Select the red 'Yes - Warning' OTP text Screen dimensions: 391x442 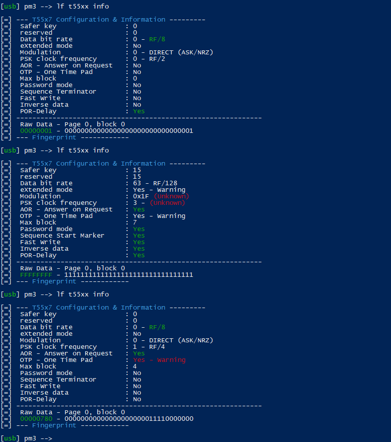point(159,360)
